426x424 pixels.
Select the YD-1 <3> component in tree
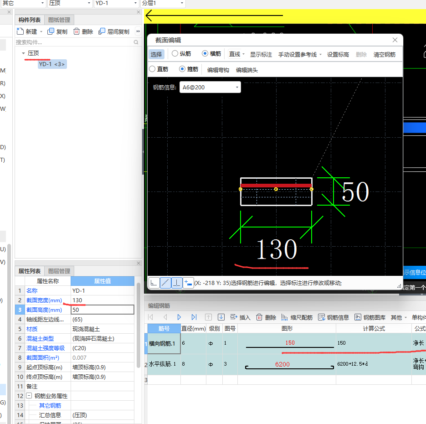click(x=52, y=64)
